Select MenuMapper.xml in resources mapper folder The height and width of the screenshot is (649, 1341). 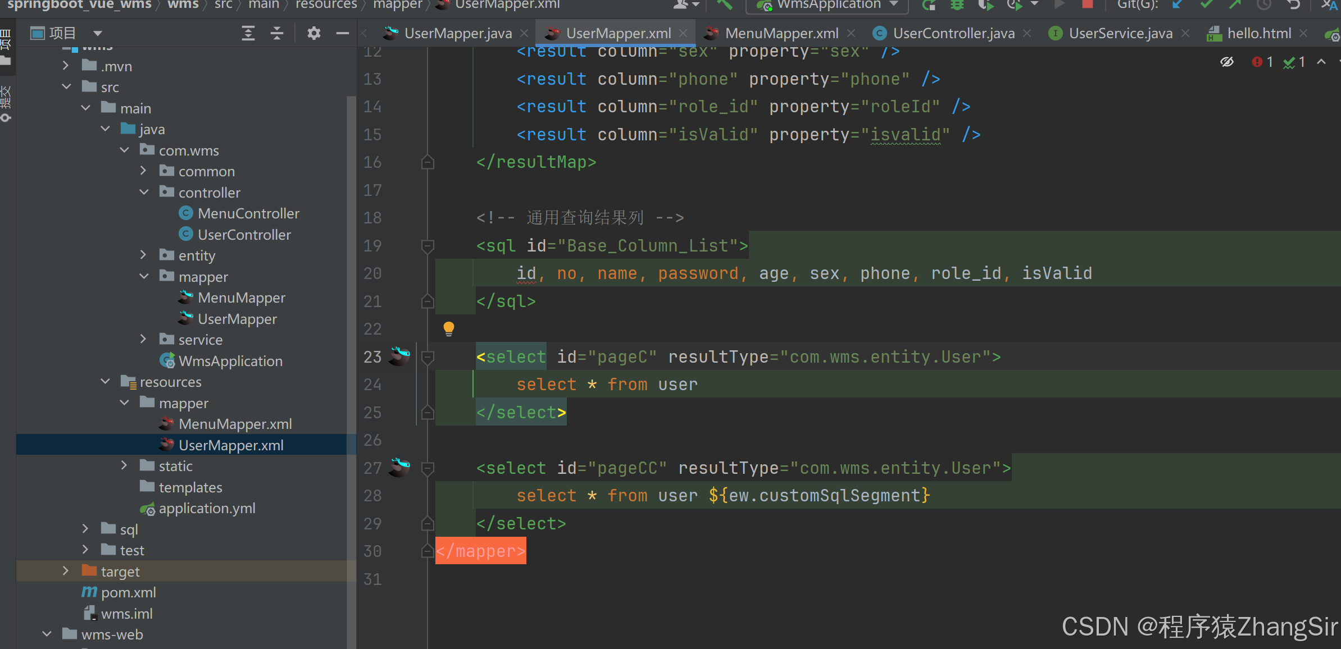point(226,424)
